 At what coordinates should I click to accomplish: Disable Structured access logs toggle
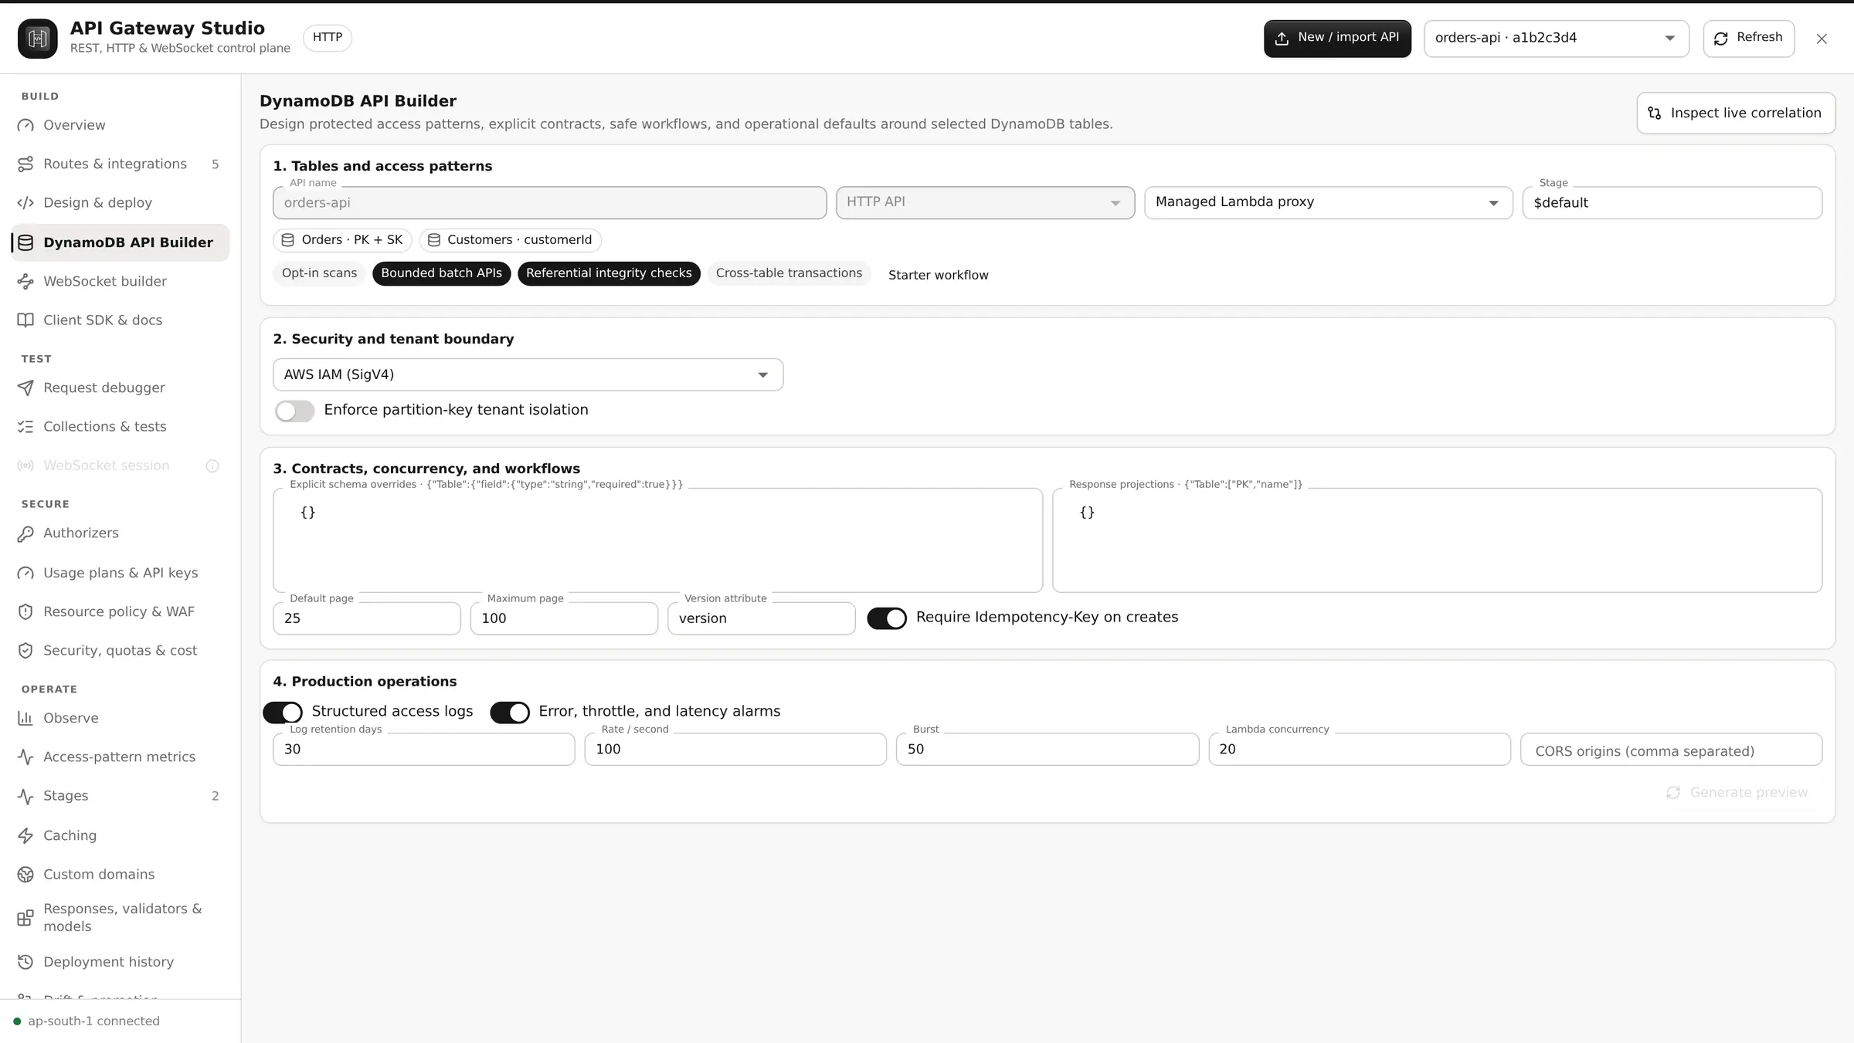283,712
